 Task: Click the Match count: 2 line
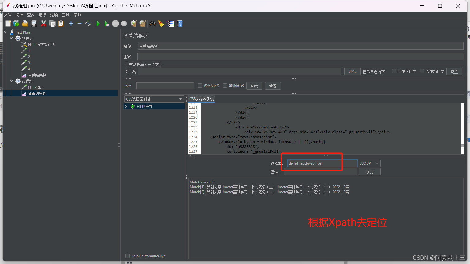(x=202, y=182)
